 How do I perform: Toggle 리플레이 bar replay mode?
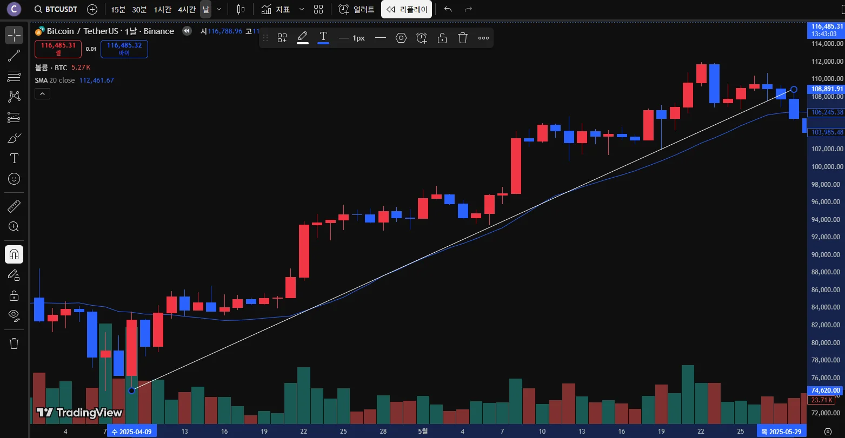tap(407, 9)
